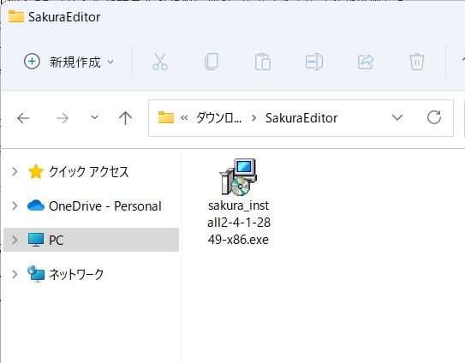Click the SakuraEditor breadcrumb in address bar
Screen dimensions: 465x363
[x=301, y=118]
